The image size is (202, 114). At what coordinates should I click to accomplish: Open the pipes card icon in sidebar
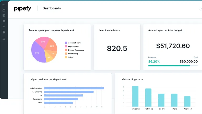[x=4, y=10]
